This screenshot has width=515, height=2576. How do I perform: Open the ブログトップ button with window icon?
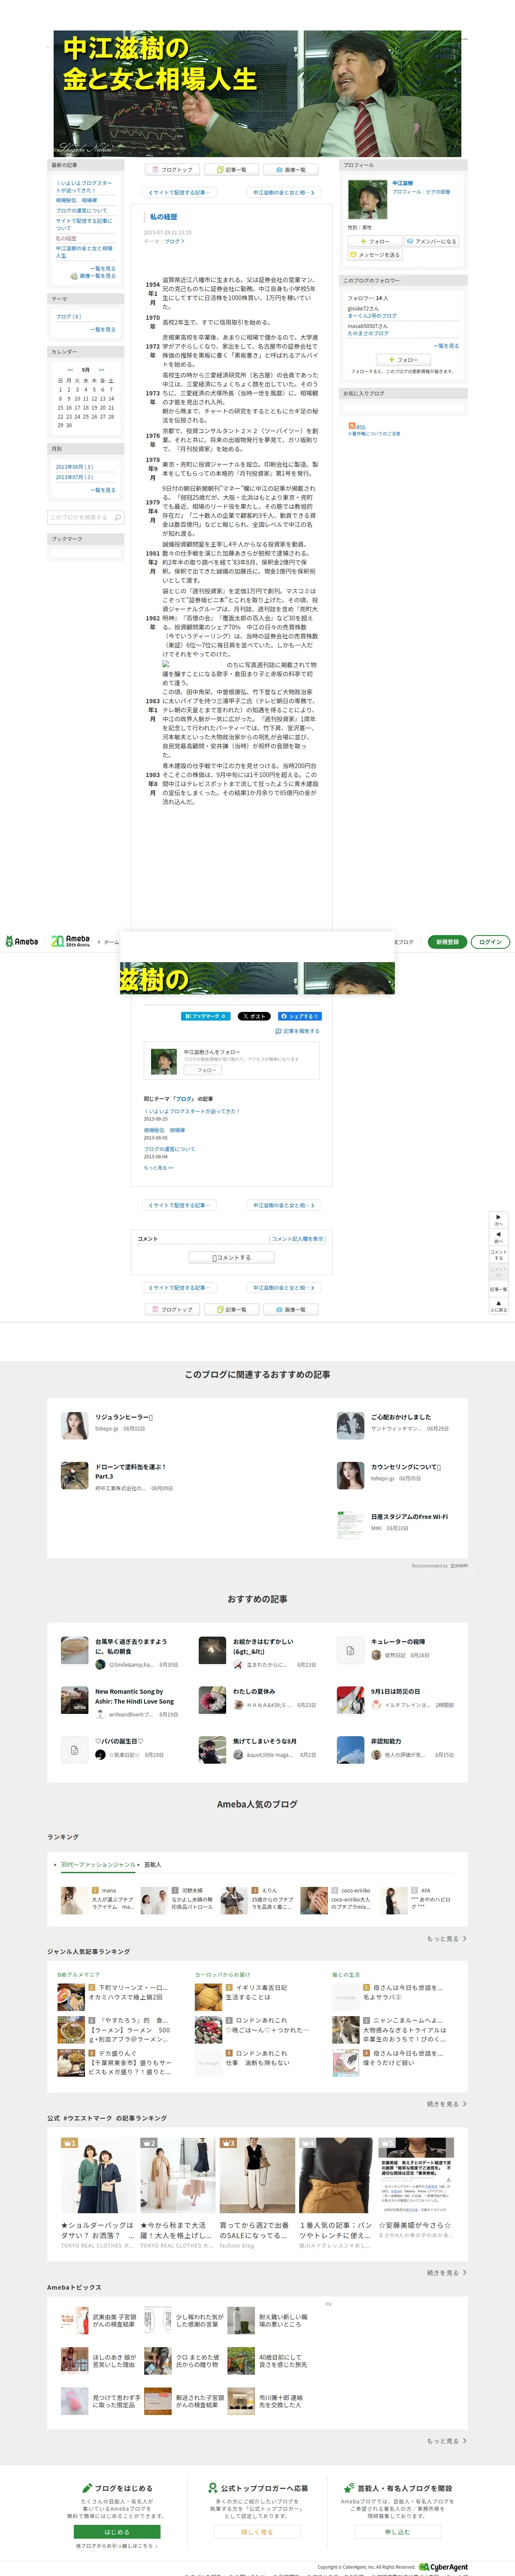pos(173,170)
